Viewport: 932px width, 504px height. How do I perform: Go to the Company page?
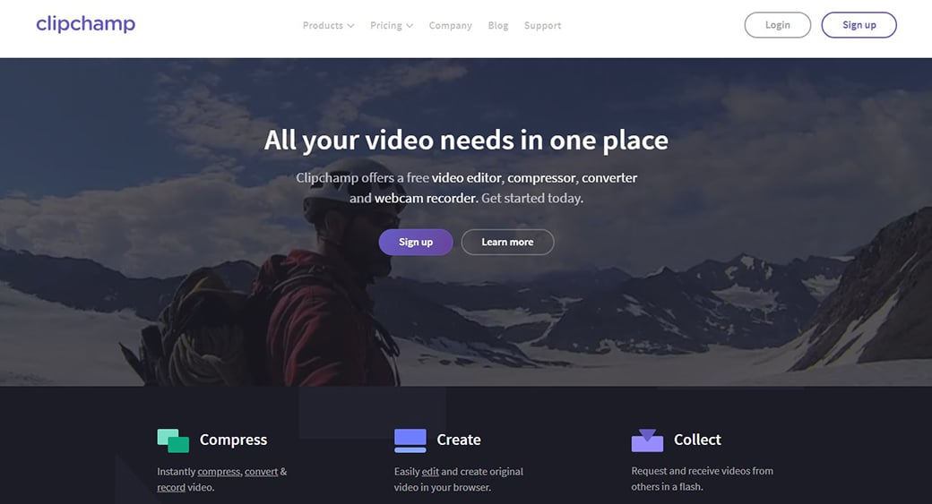click(450, 25)
